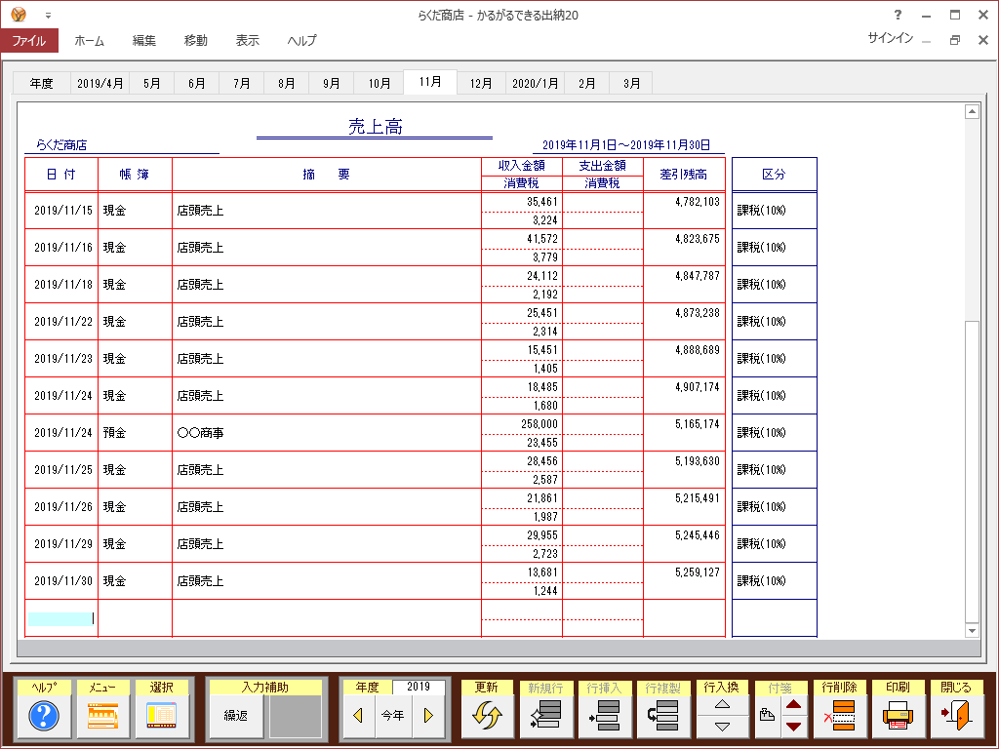The image size is (999, 749).
Task: Switch to the 8月 tab
Action: click(287, 84)
